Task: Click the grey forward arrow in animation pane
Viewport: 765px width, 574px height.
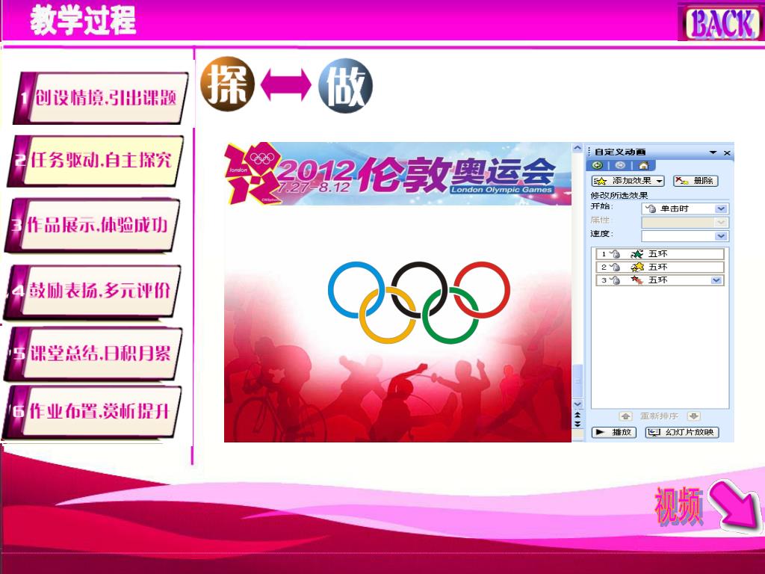Action: point(620,165)
